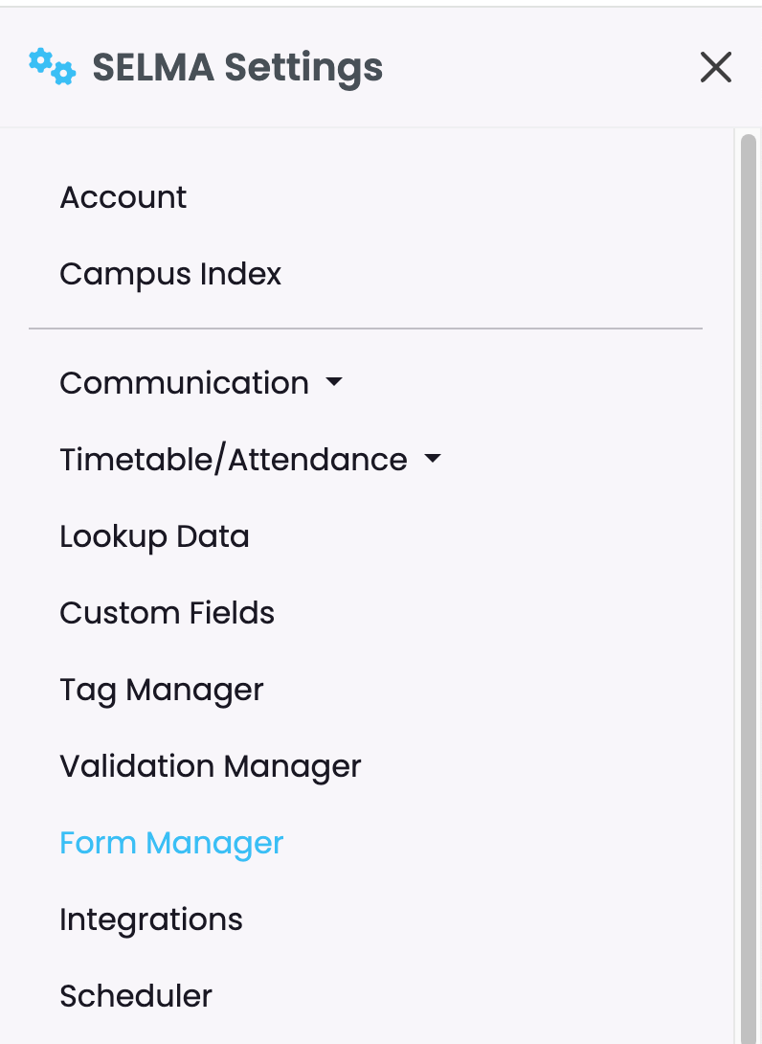The image size is (762, 1044).
Task: Open the highlighted Form Manager link
Action: tap(171, 844)
